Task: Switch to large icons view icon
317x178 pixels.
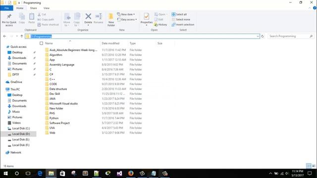Action: coord(314,166)
